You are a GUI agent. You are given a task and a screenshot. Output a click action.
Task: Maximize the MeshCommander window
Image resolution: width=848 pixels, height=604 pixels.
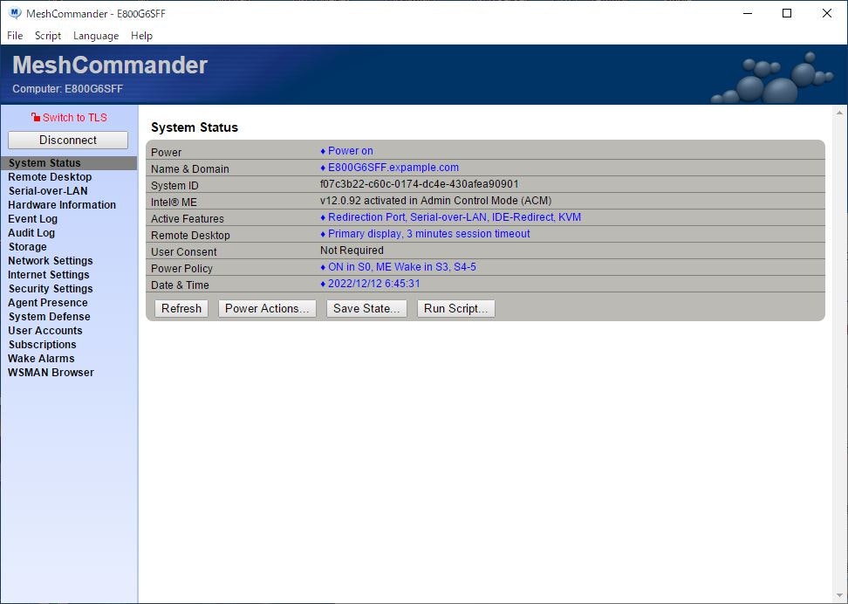pos(788,14)
